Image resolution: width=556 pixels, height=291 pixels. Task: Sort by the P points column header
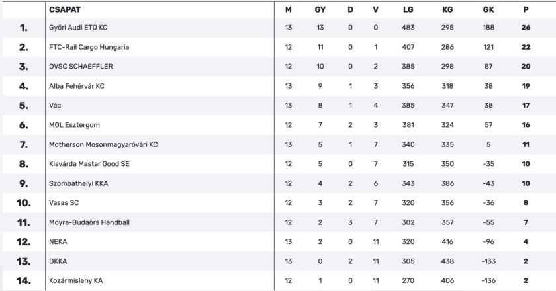pyautogui.click(x=526, y=9)
